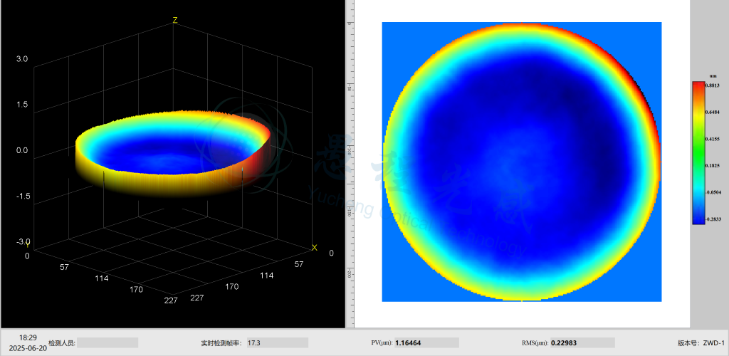Screen dimensions: 729x356
Task: Click the 检测人员 label text
Action: tap(62, 342)
